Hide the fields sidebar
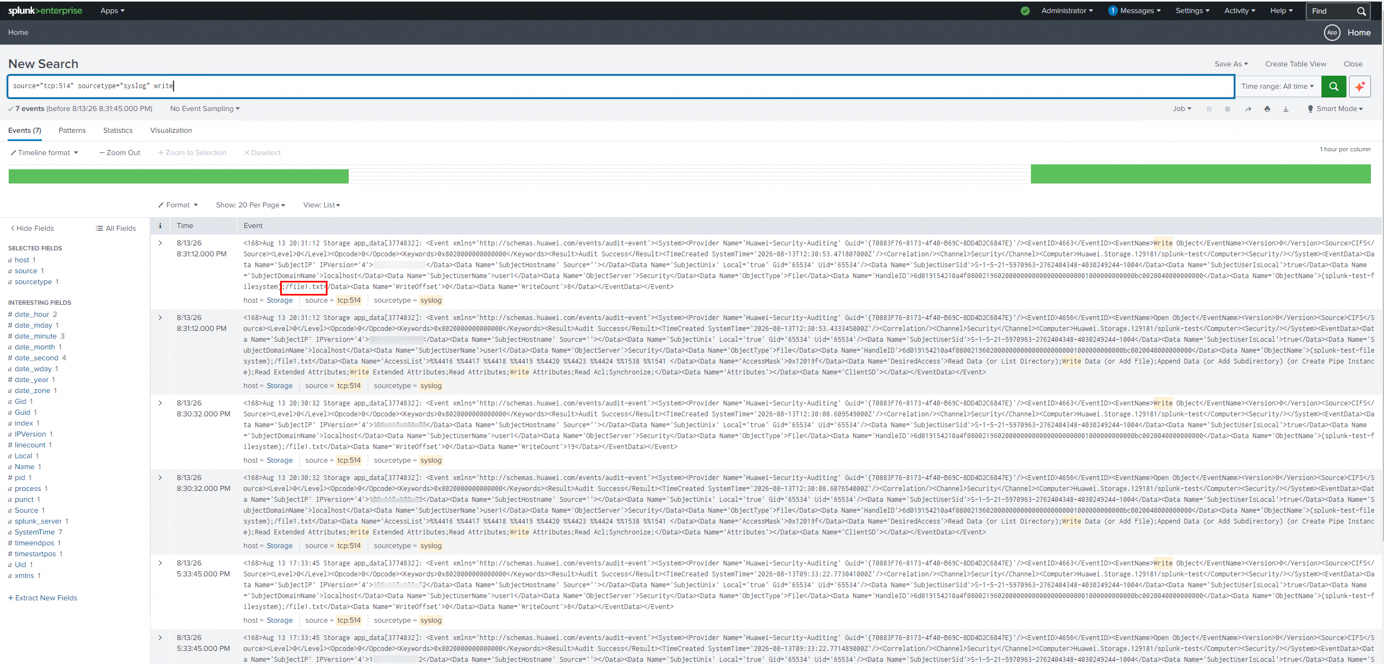This screenshot has width=1384, height=664. 32,229
